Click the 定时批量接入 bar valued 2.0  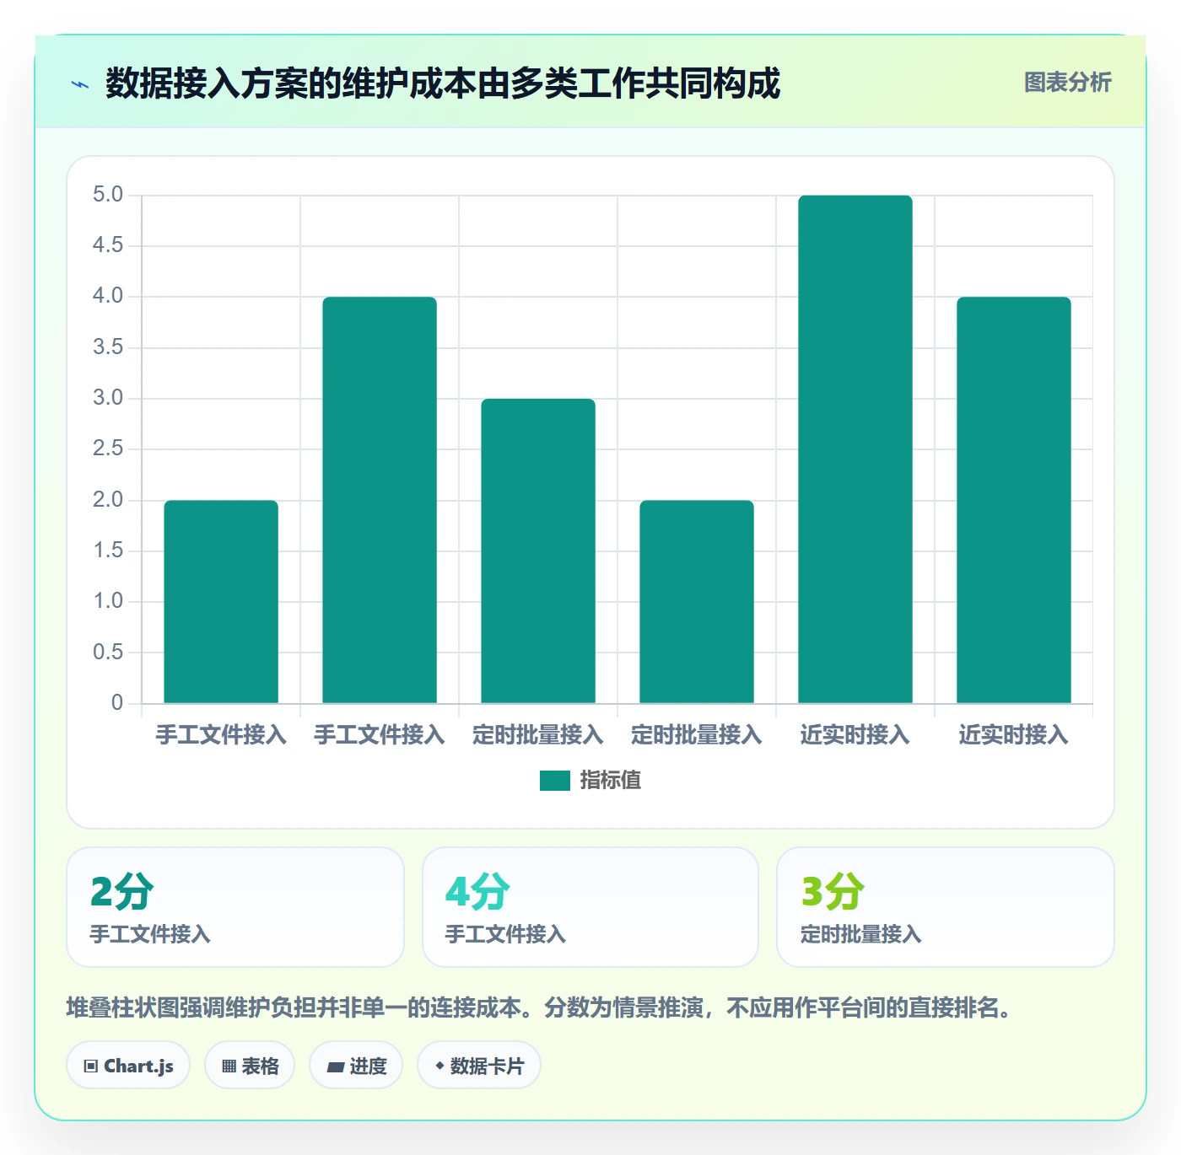click(x=697, y=602)
